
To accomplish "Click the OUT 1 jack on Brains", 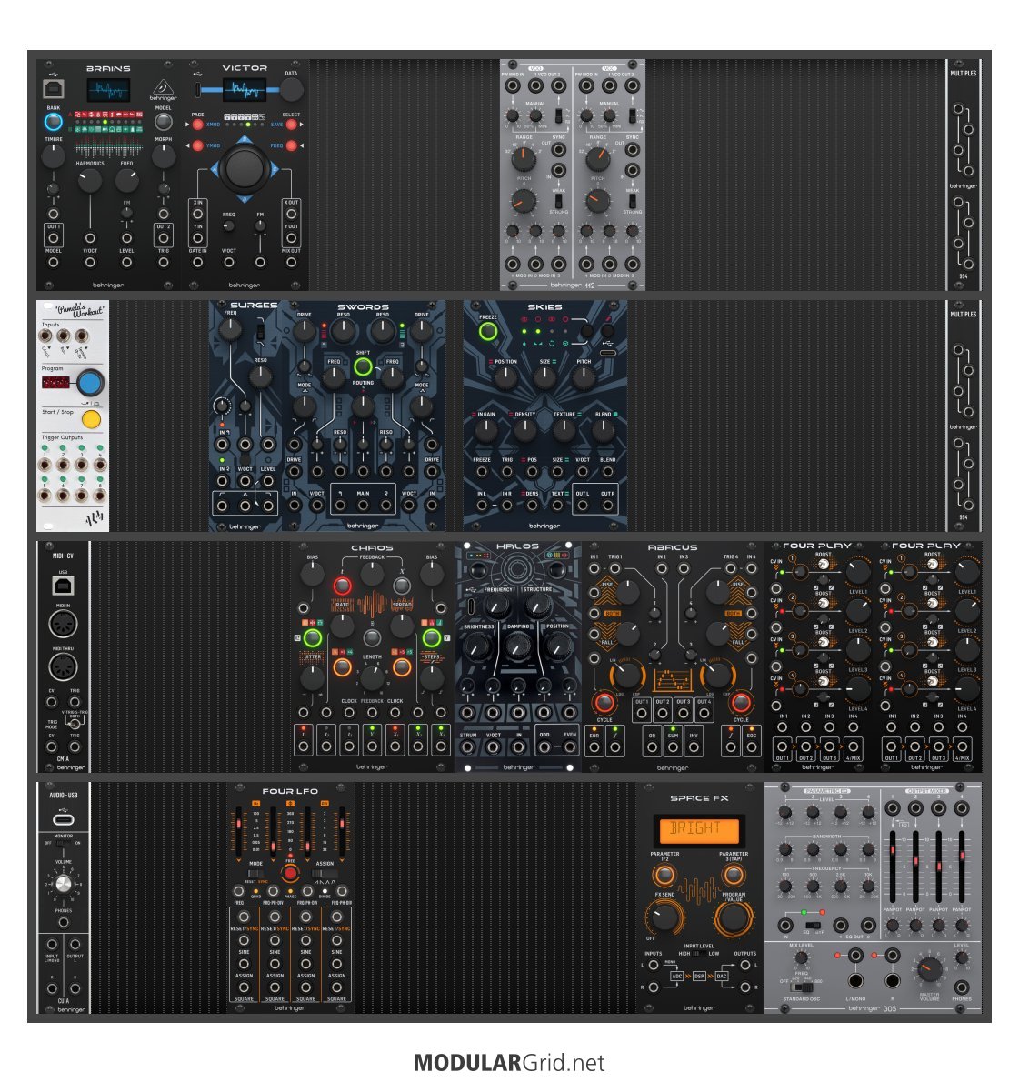I will (53, 239).
